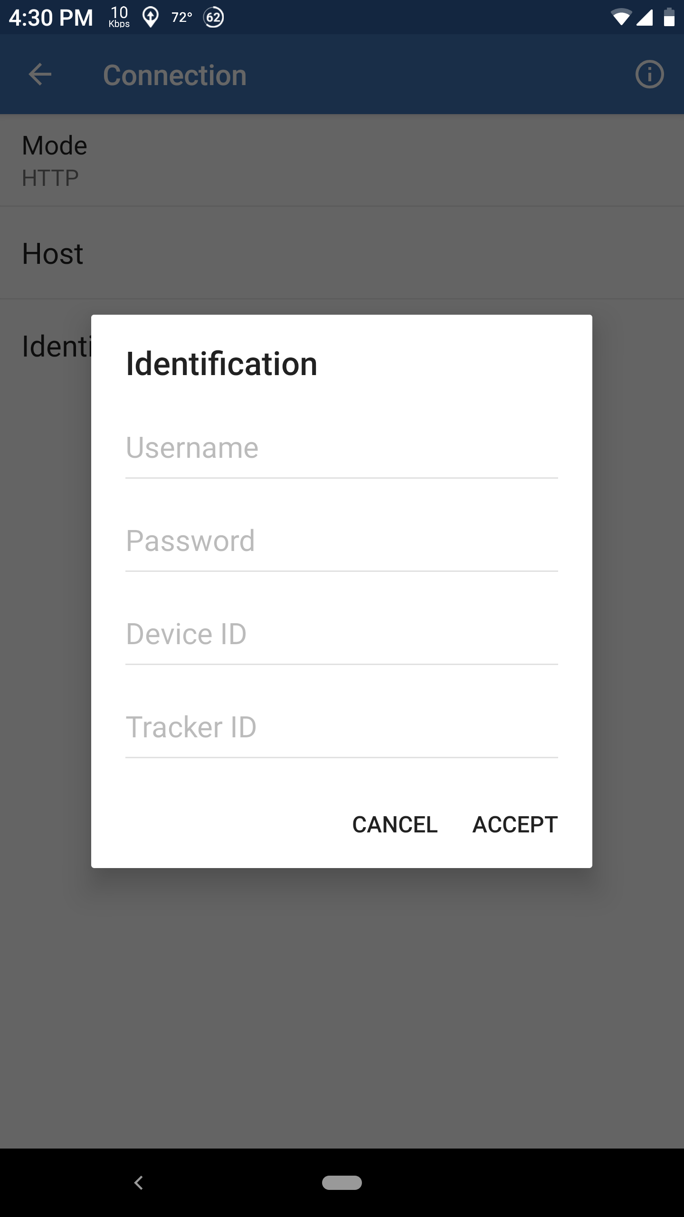The height and width of the screenshot is (1217, 684).
Task: Tap the back arrow in Connection header
Action: pyautogui.click(x=40, y=75)
